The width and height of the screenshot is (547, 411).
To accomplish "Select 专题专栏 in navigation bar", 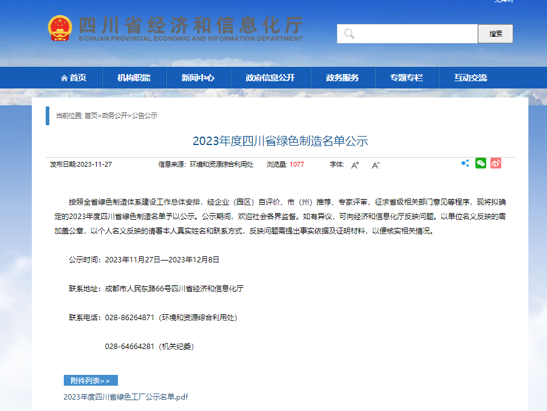I will pyautogui.click(x=406, y=78).
